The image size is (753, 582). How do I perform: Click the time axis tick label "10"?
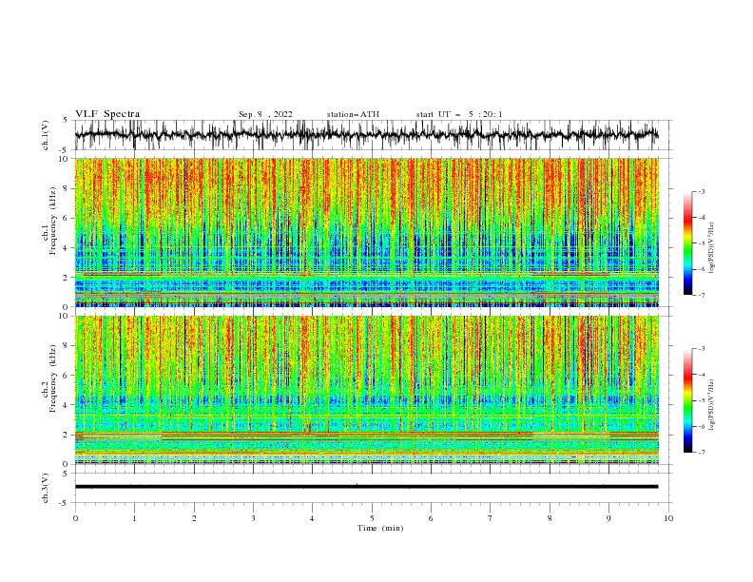click(x=668, y=518)
